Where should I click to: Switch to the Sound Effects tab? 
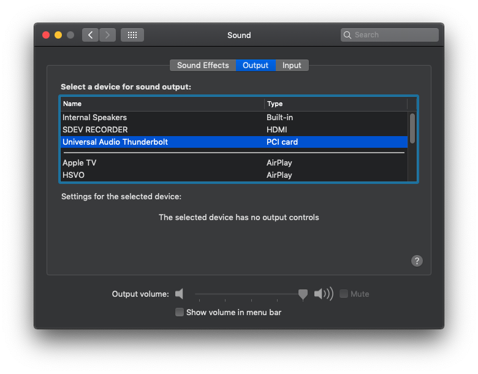click(203, 65)
